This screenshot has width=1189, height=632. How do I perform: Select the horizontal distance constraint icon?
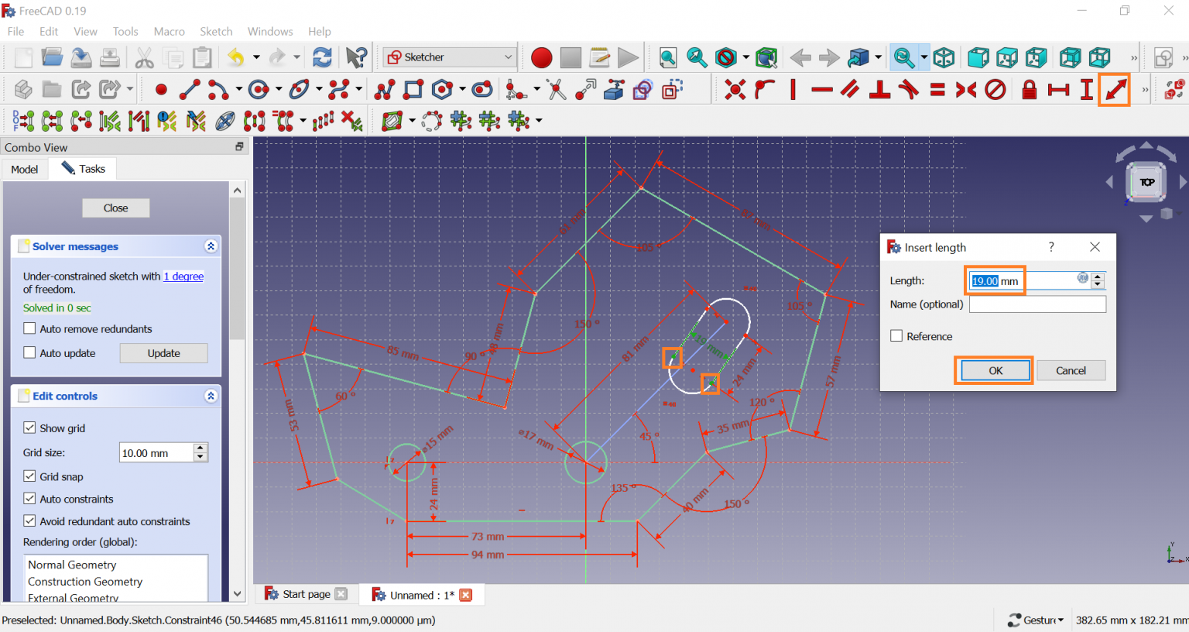click(1058, 90)
